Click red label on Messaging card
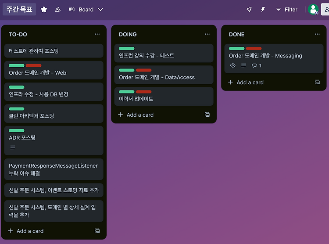This screenshot has height=244, width=329. (x=254, y=49)
